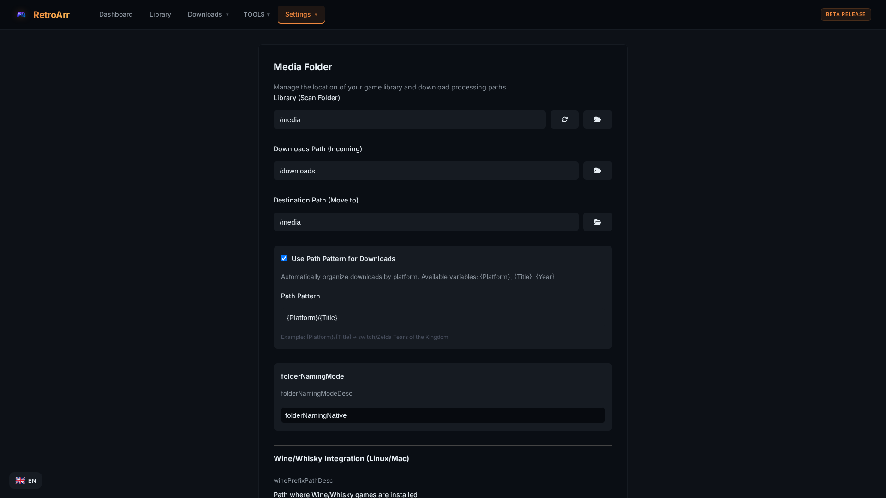Screen dimensions: 886x498
Task: Expand the Downloads menu
Action: point(208,14)
